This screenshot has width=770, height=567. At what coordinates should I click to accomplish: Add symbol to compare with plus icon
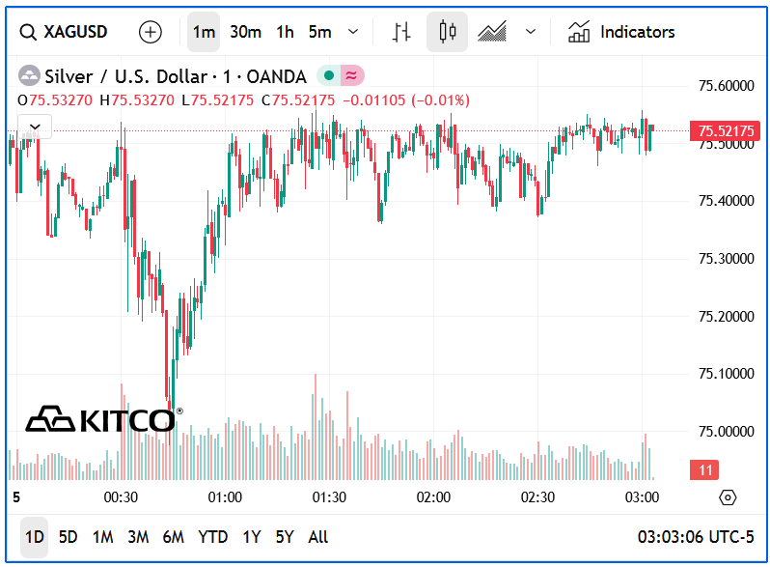tap(151, 32)
